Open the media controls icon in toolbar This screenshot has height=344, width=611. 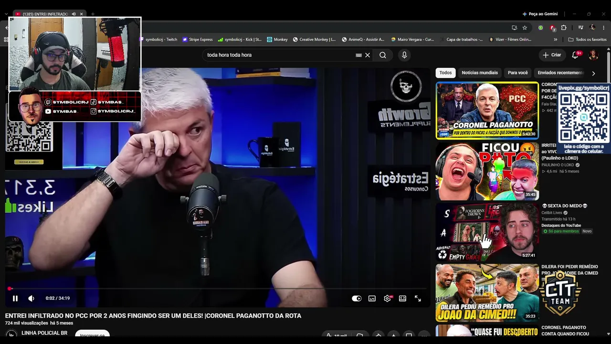[x=580, y=28]
